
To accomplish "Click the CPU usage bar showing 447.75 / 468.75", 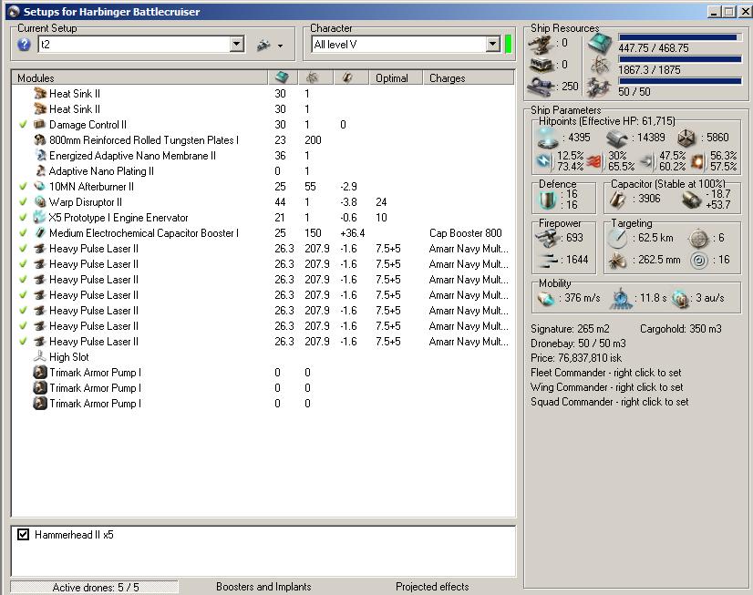I will (679, 38).
